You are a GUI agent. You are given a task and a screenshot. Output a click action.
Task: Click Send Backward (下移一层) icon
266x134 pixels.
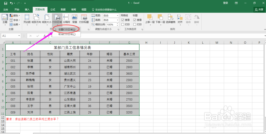pyautogui.click(x=160, y=20)
